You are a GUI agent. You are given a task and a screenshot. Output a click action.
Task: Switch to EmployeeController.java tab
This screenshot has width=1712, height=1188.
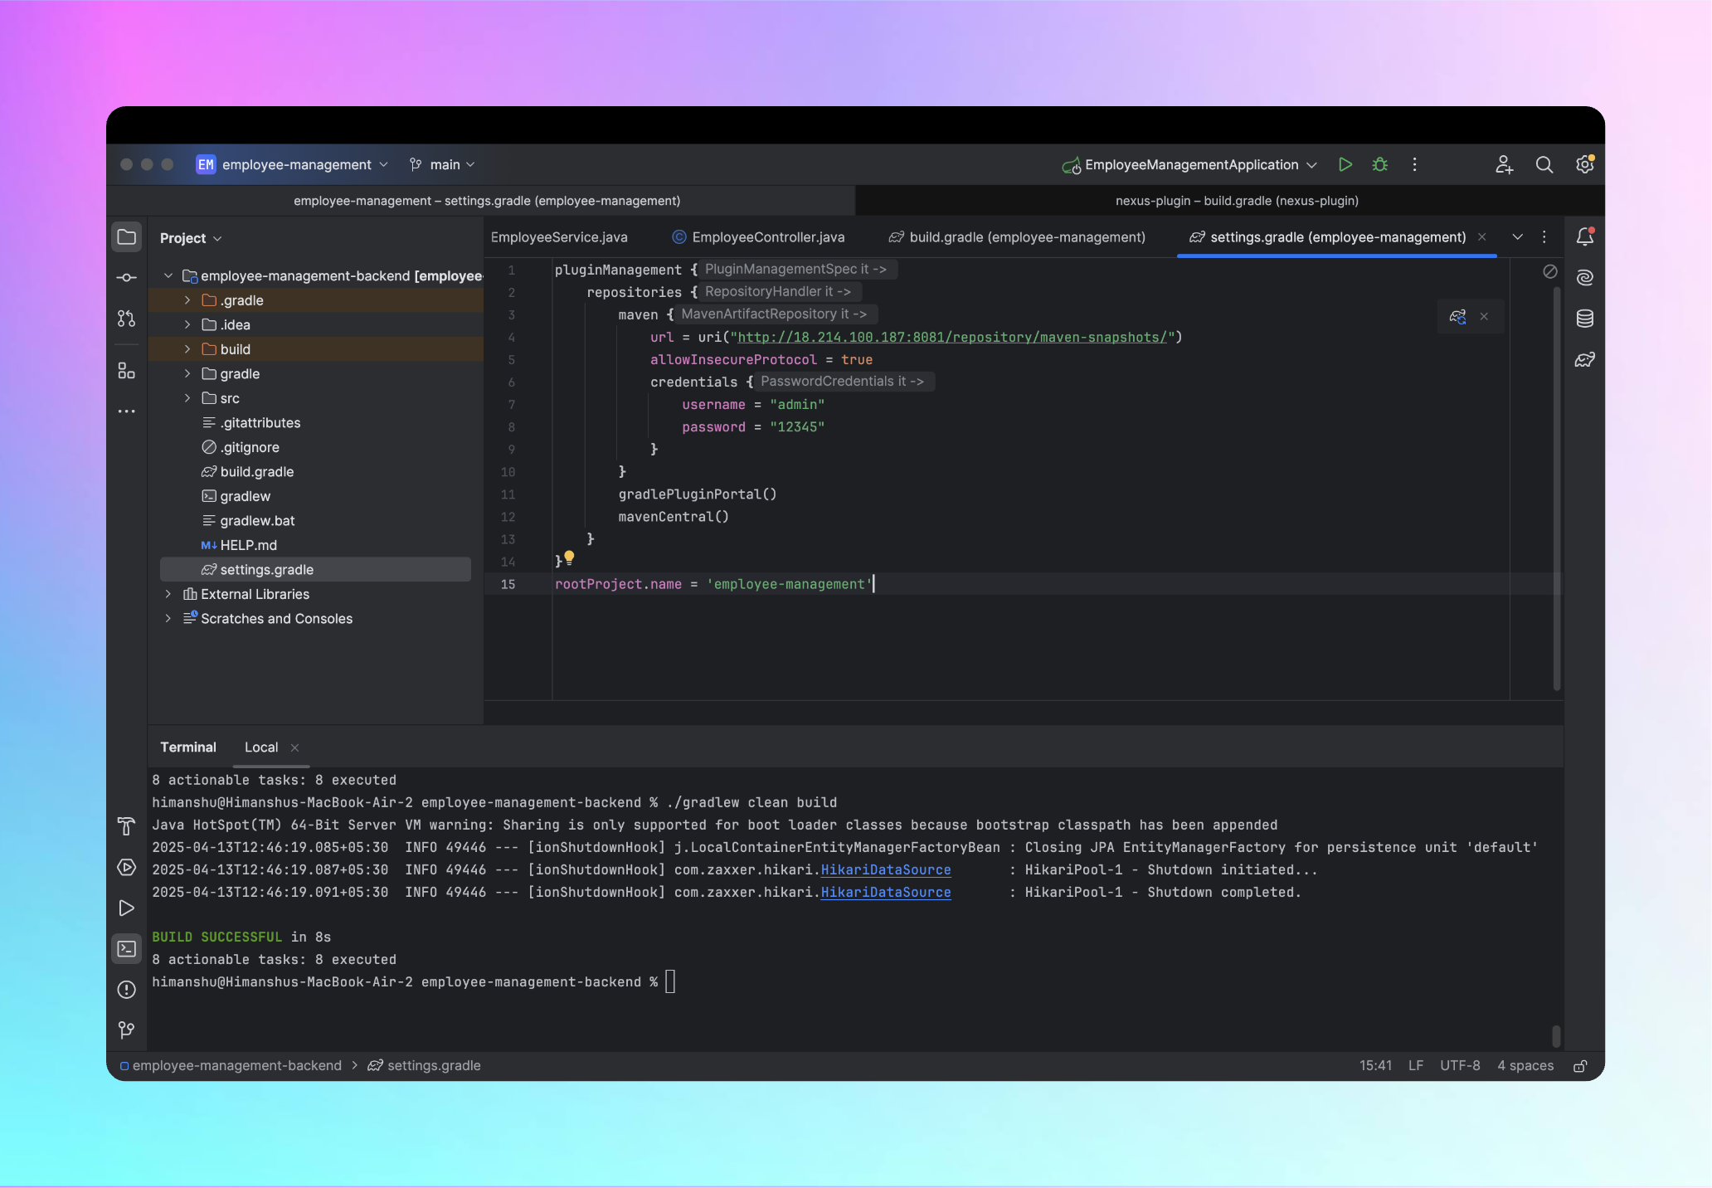758,237
